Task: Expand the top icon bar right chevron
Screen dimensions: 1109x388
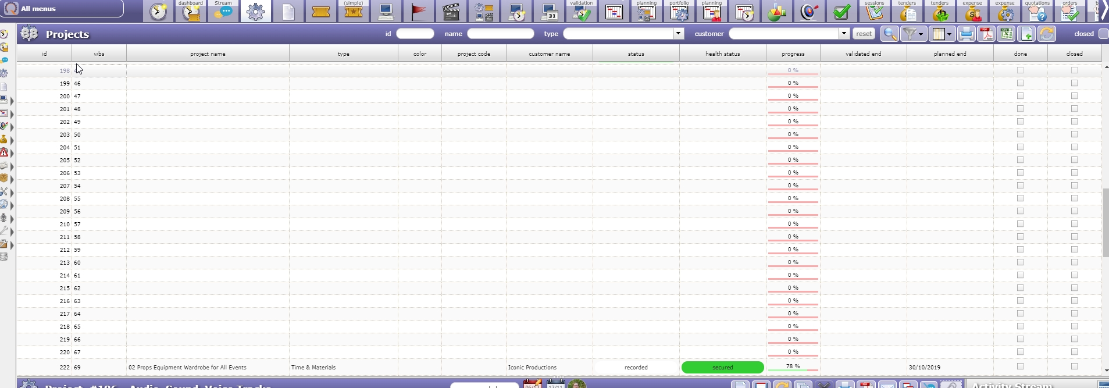Action: tap(1104, 10)
